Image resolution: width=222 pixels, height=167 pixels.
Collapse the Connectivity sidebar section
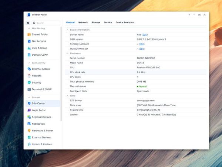click(29, 63)
